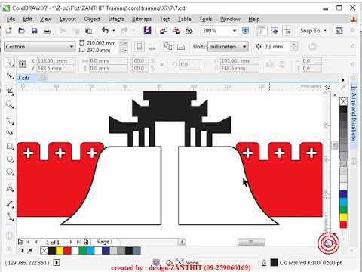This screenshot has height=272, width=362.
Task: Open the Edit menu
Action: [27, 19]
